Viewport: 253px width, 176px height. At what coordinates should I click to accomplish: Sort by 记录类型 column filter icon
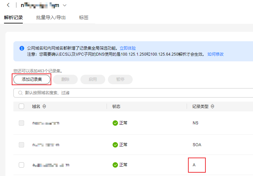212,107
